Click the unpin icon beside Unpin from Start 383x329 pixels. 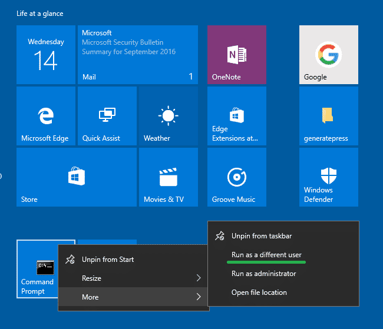click(x=70, y=260)
